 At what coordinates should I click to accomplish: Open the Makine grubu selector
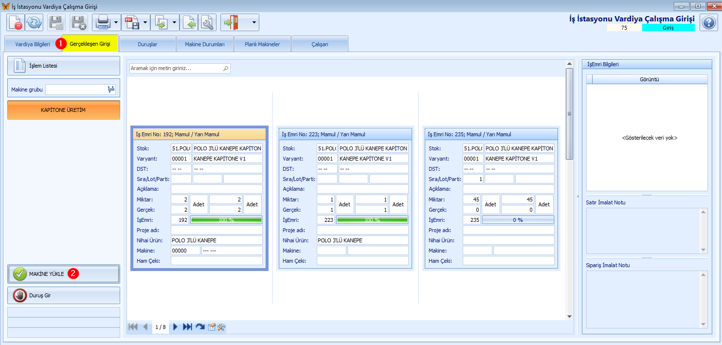111,90
